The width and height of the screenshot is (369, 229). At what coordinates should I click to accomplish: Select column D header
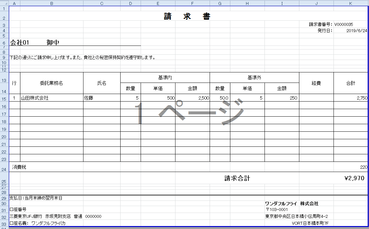tap(130, 3)
